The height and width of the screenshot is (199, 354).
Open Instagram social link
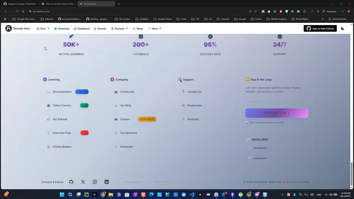click(x=95, y=182)
